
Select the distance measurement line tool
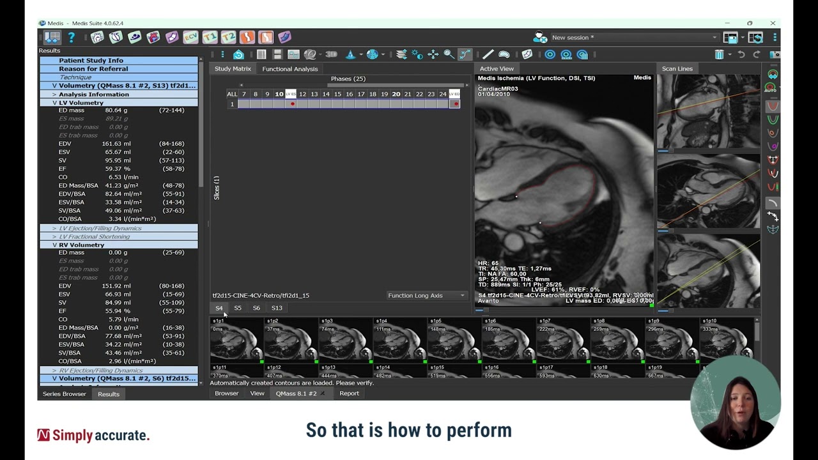pyautogui.click(x=488, y=54)
